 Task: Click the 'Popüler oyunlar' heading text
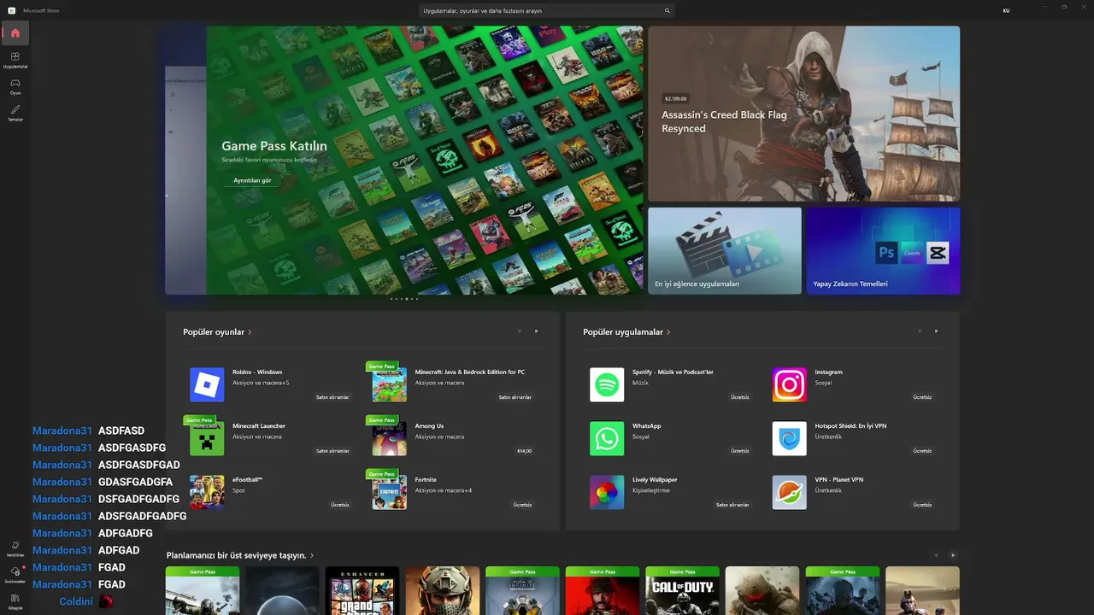[x=214, y=332]
